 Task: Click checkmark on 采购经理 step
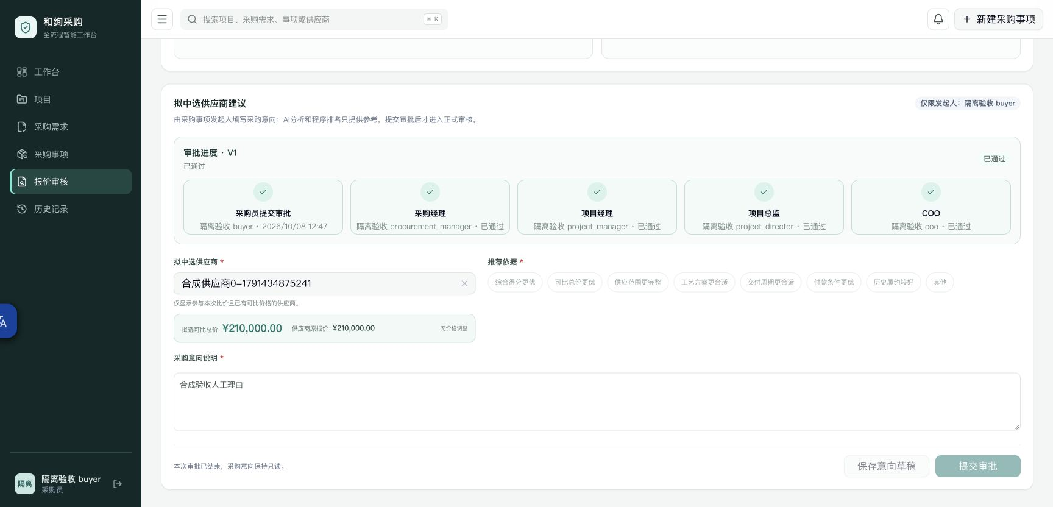tap(430, 192)
